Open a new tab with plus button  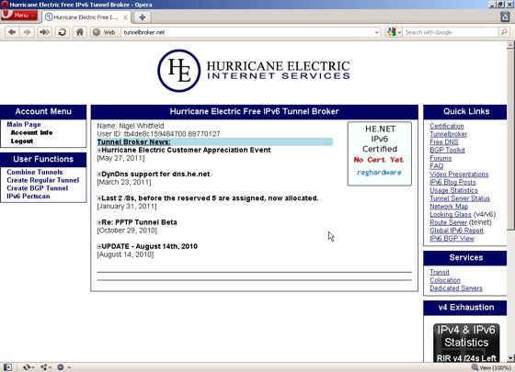pyautogui.click(x=143, y=17)
